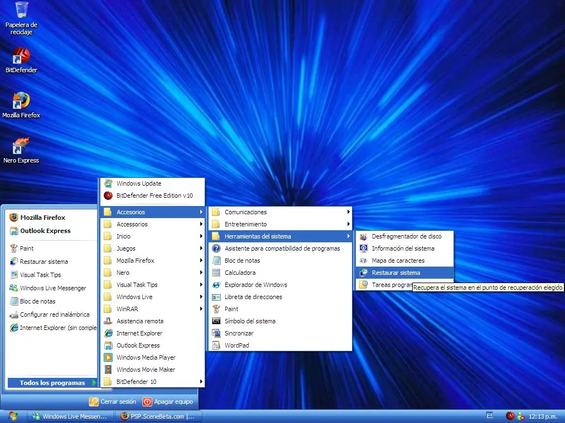
Task: Open Internet Explorer (sin complementos) entry
Action: pos(52,328)
